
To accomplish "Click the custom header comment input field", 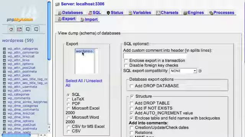I will coord(155,56).
